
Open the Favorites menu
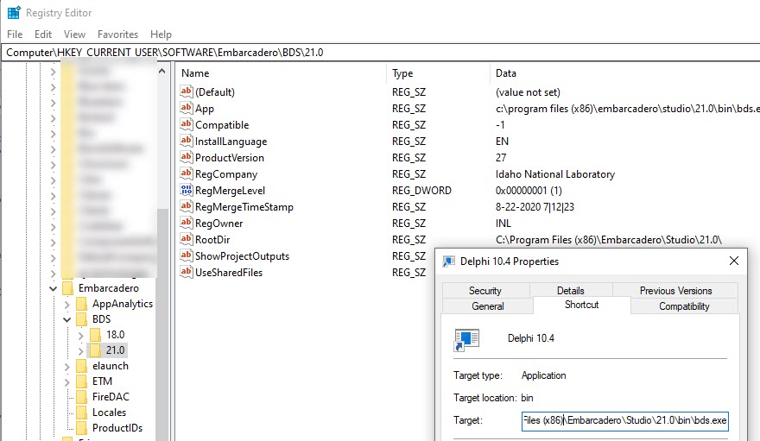pyautogui.click(x=117, y=35)
